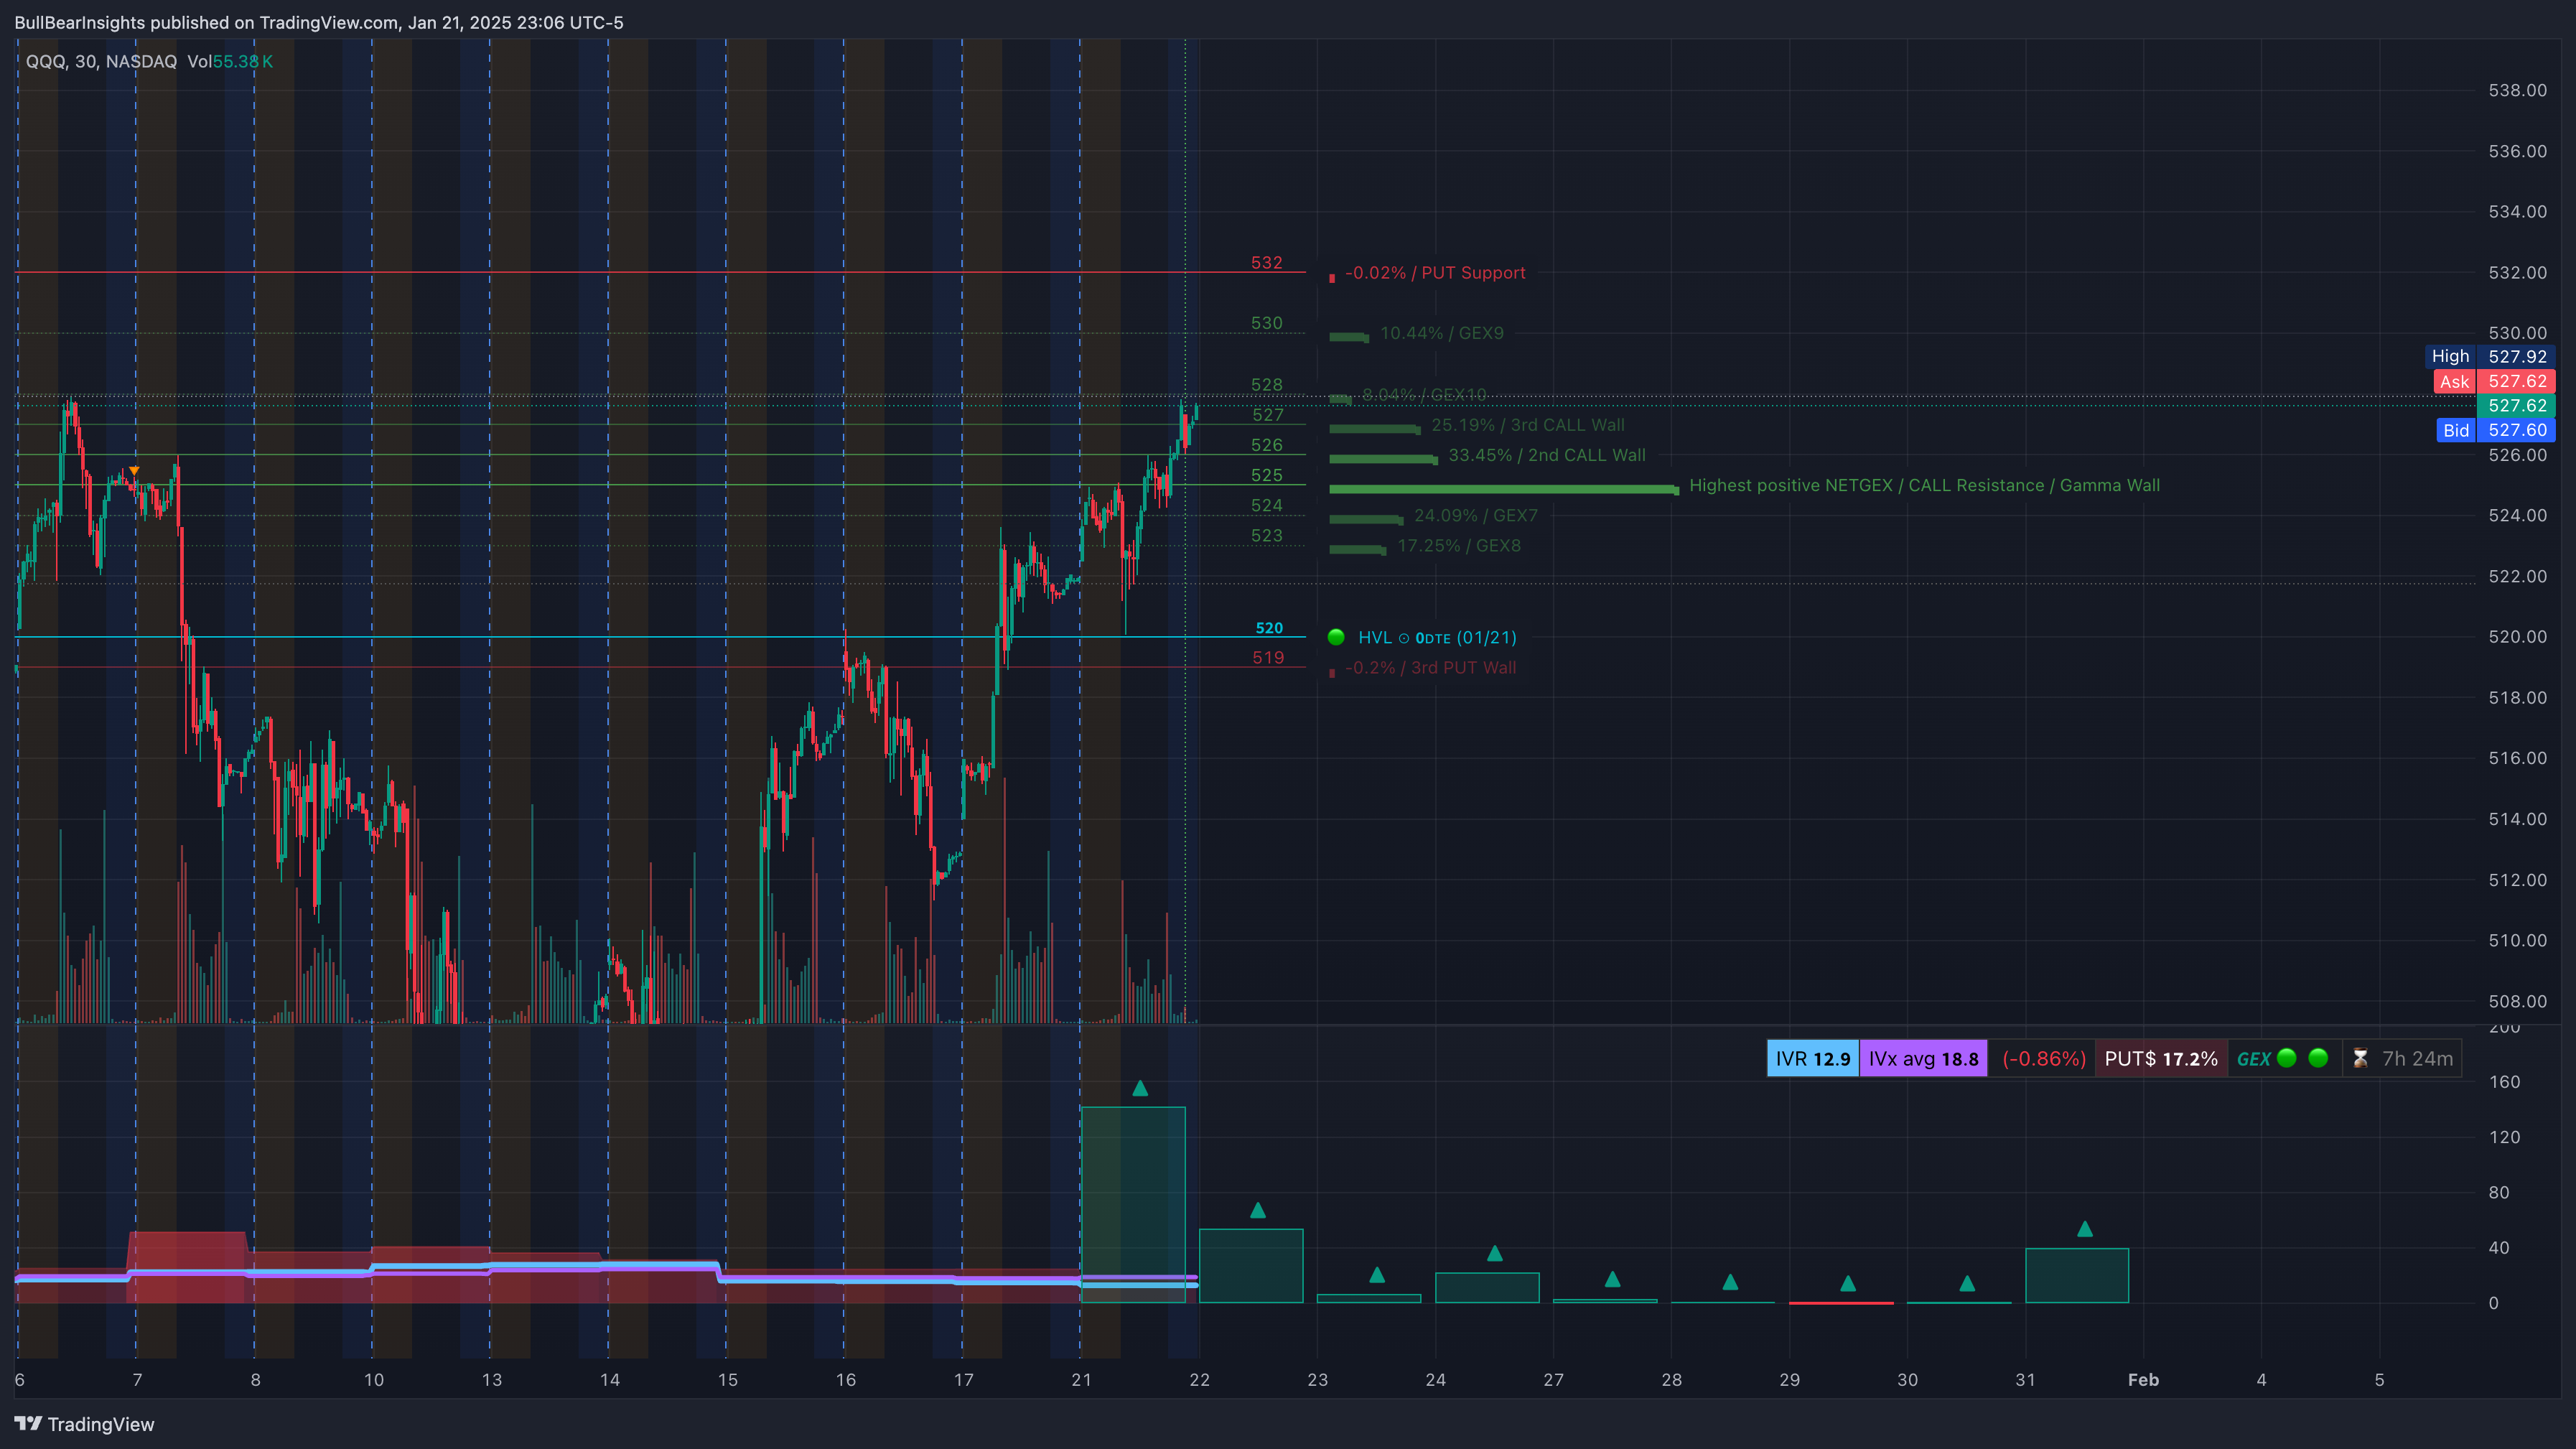The image size is (2576, 1449).
Task: Click the 508.00 price axis label
Action: coord(2517,1001)
